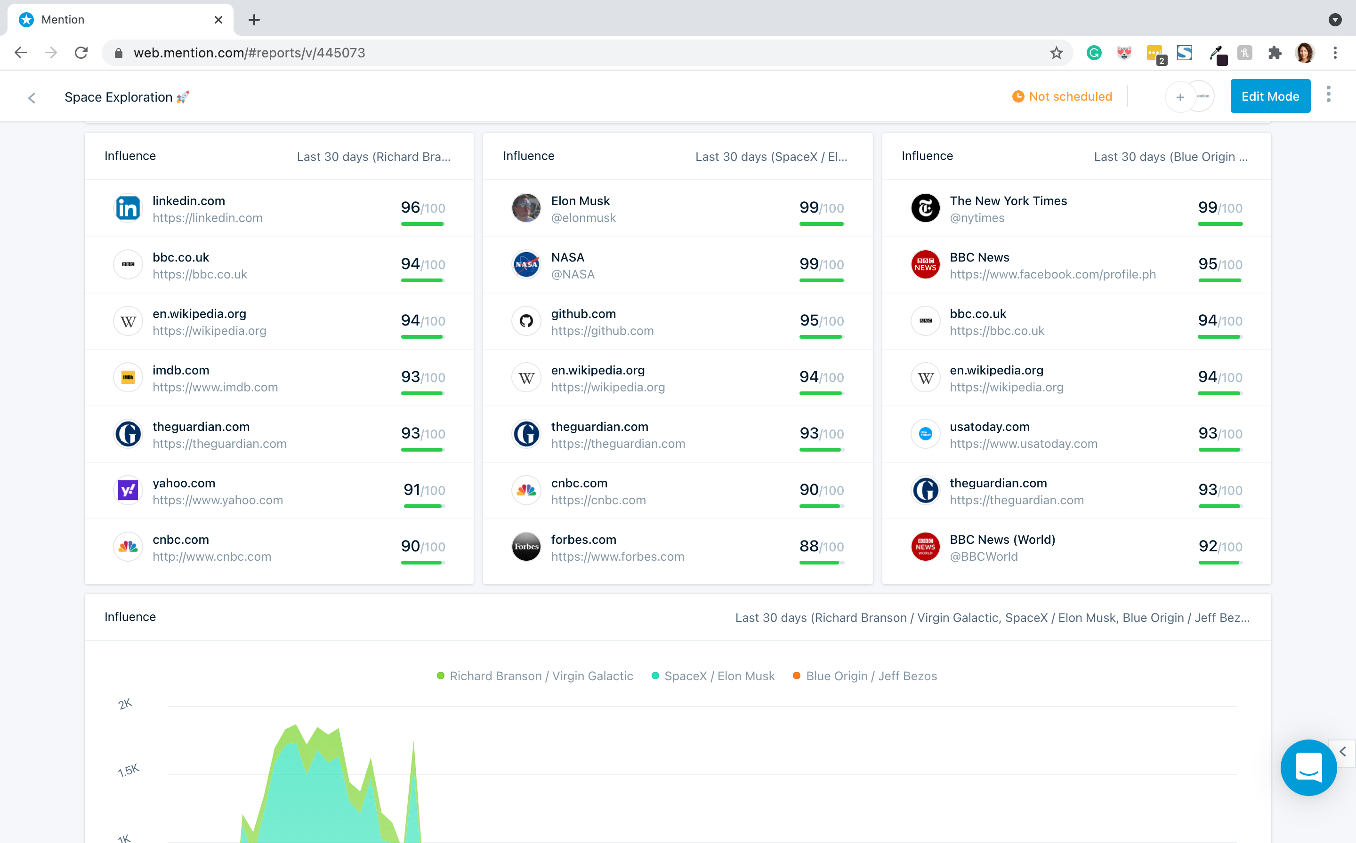Viewport: 1356px width, 843px height.
Task: Click the LinkedIn logo icon
Action: point(128,208)
